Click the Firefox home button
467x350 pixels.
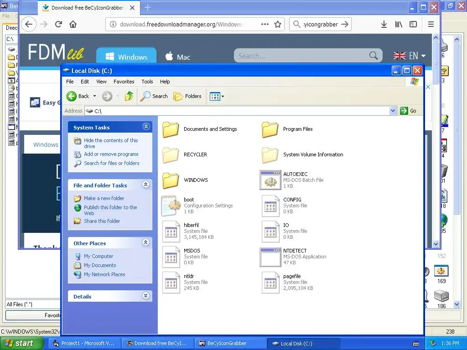(x=73, y=24)
